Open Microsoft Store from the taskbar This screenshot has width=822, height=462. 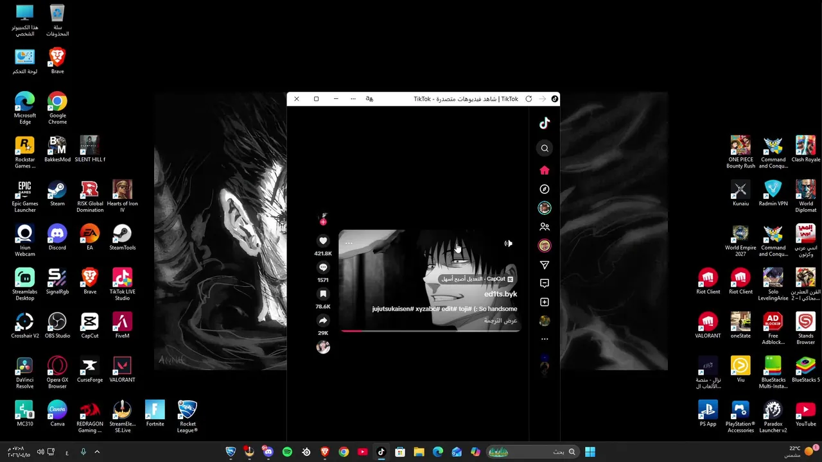point(400,452)
